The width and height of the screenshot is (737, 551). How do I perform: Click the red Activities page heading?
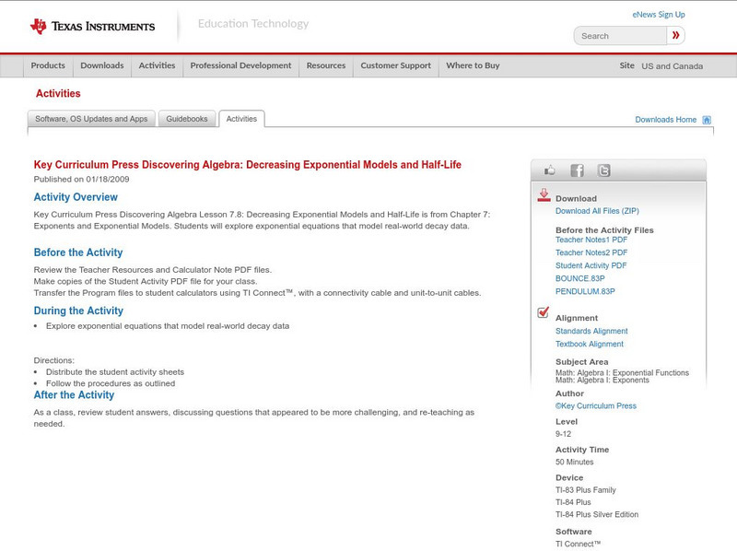click(58, 94)
